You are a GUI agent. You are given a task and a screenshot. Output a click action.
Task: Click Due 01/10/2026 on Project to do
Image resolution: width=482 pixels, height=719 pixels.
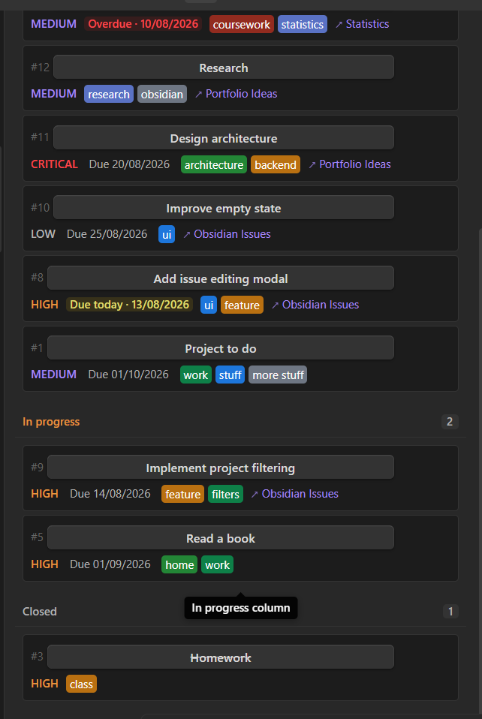pos(128,375)
